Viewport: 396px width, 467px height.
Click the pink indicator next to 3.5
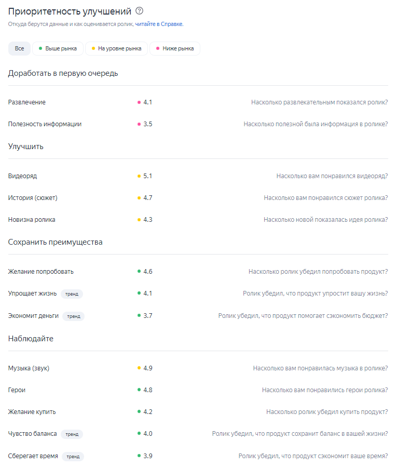(x=139, y=124)
